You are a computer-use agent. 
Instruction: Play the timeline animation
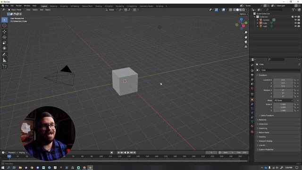[x=128, y=153]
